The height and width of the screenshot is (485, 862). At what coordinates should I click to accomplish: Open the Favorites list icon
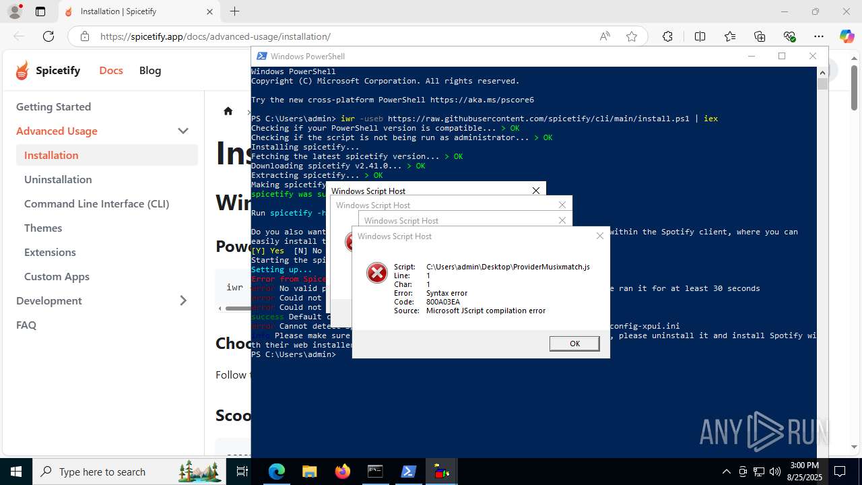tap(730, 36)
